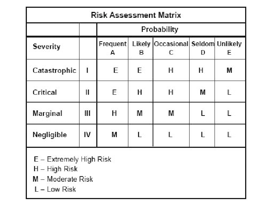The image size is (272, 211).
Task: Click the Critical–Seldom cell showing M
Action: [x=203, y=92]
